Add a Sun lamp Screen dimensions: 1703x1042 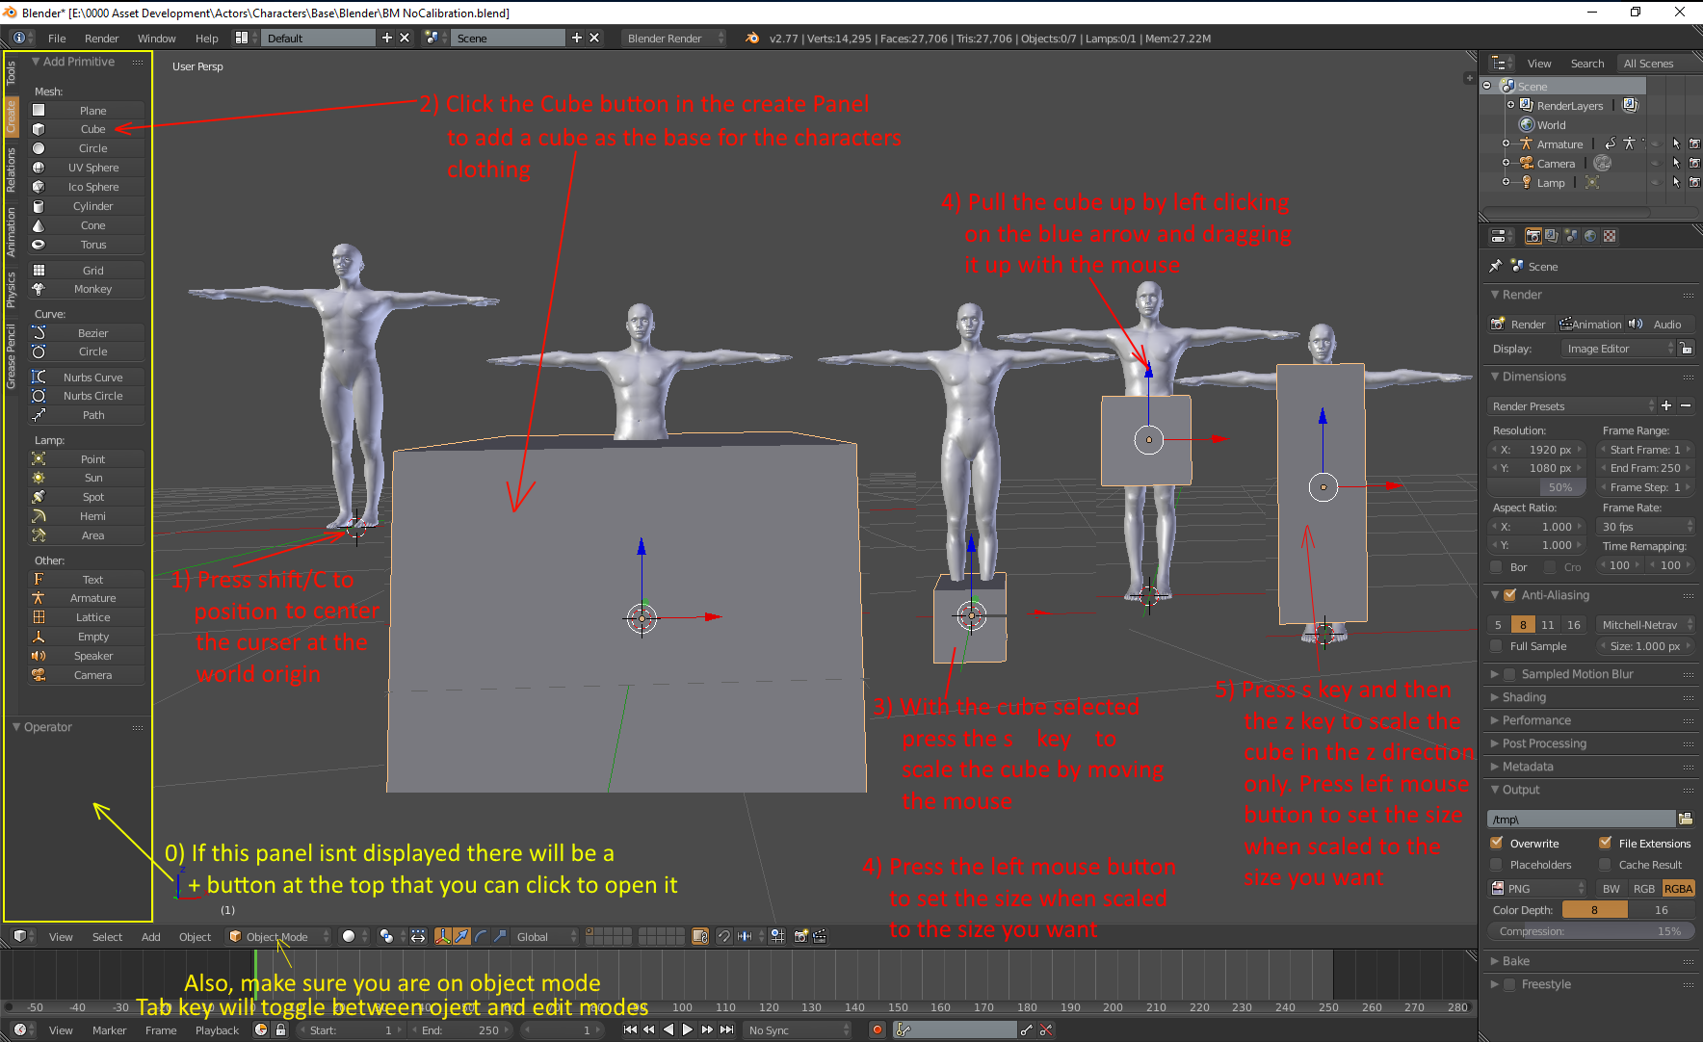click(87, 478)
